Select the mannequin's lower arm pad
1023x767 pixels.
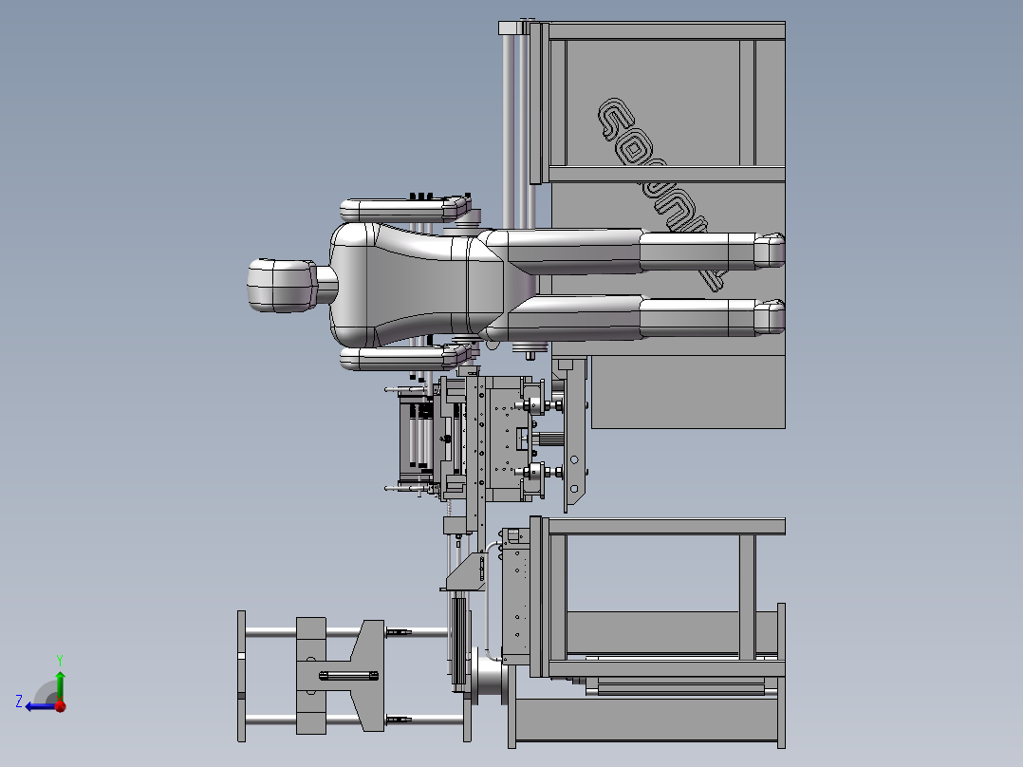click(x=402, y=358)
